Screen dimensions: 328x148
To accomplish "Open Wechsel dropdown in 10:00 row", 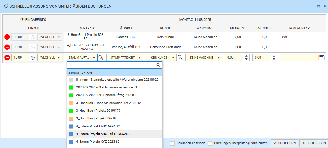I will [50, 57].
